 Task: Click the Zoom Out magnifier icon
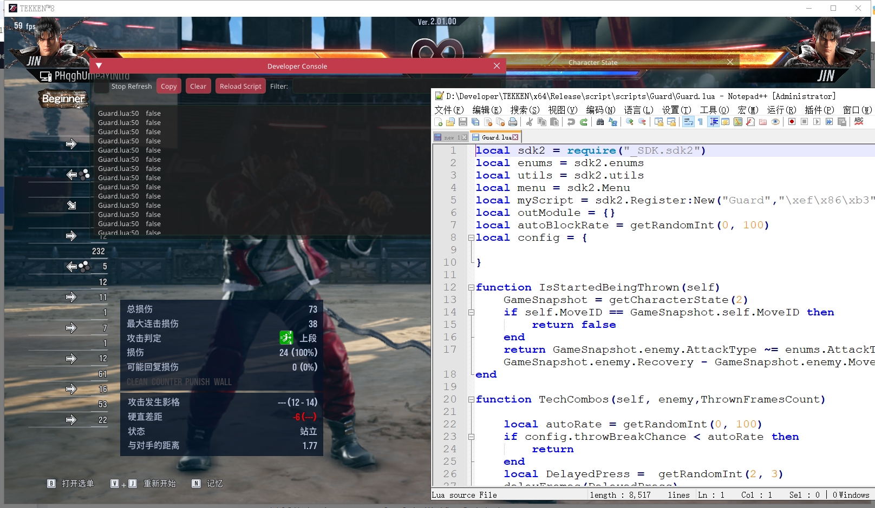pos(642,122)
